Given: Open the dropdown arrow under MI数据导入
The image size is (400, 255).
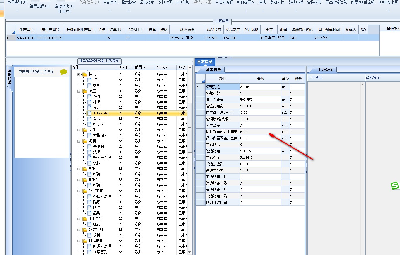Looking at the screenshot, I should click(x=246, y=11).
